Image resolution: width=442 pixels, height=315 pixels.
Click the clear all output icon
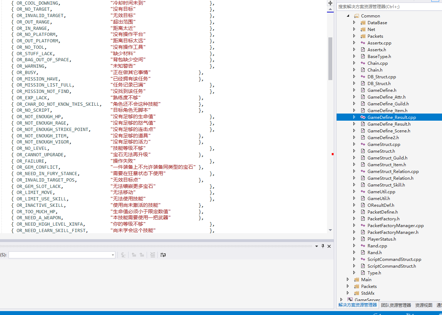click(152, 255)
